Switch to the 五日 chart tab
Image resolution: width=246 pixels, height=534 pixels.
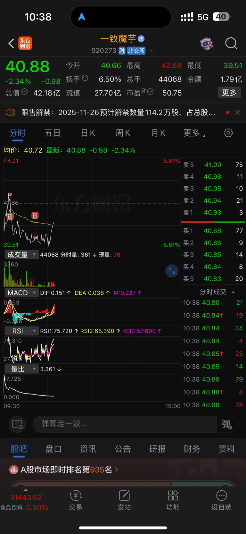pyautogui.click(x=53, y=133)
